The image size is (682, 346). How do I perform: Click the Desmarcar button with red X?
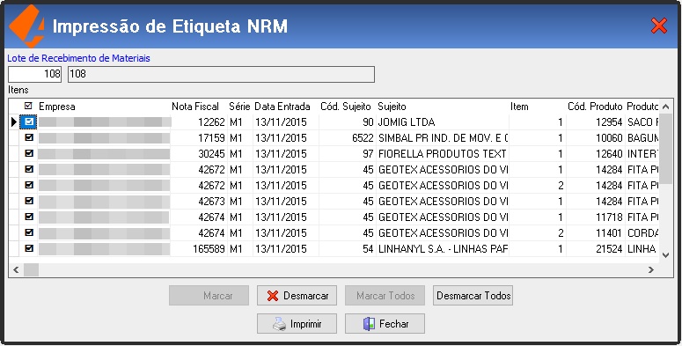(x=297, y=296)
